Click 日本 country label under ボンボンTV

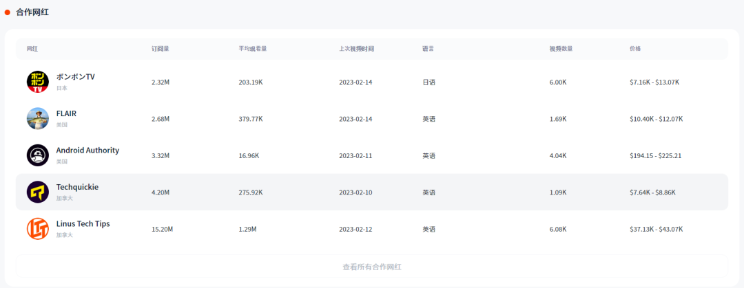(x=62, y=88)
